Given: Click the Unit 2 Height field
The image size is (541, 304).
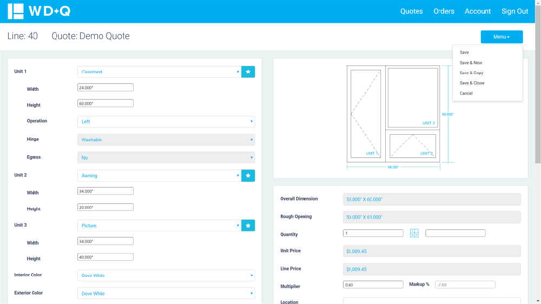Looking at the screenshot, I should point(105,207).
